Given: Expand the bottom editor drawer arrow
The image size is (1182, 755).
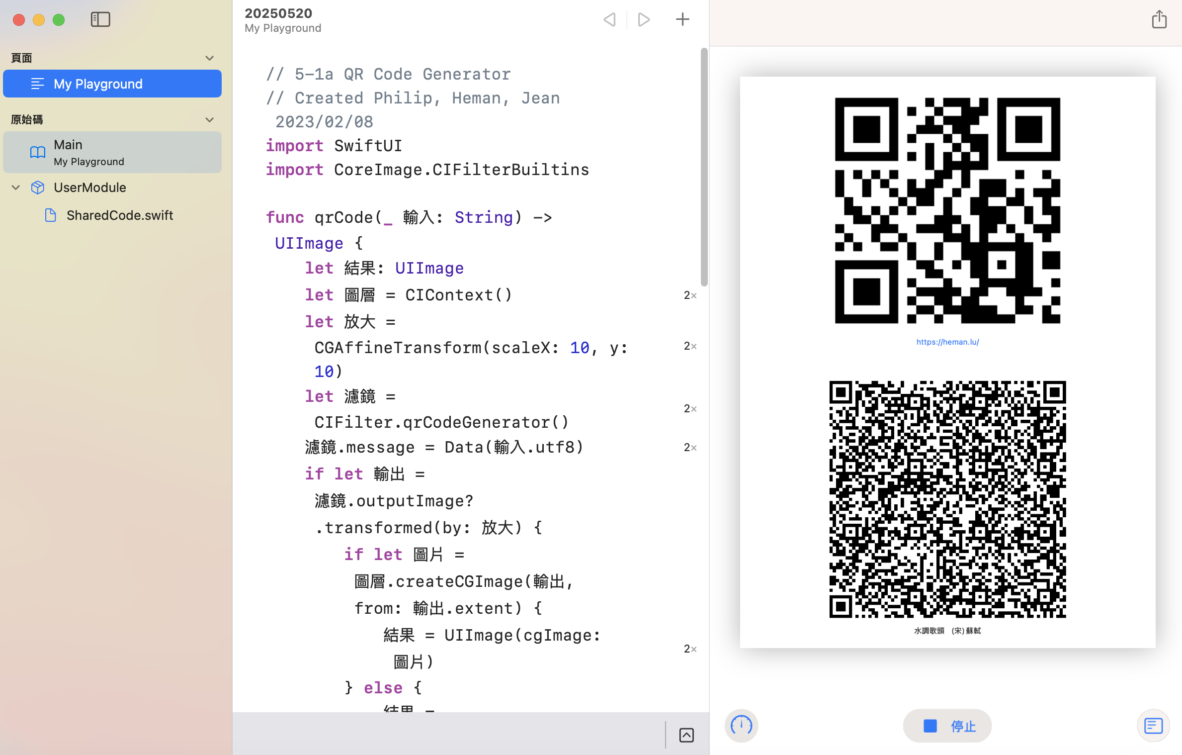Looking at the screenshot, I should tap(686, 735).
